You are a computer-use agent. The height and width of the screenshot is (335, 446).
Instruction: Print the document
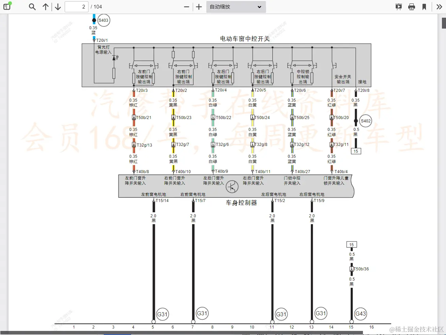point(412,6)
